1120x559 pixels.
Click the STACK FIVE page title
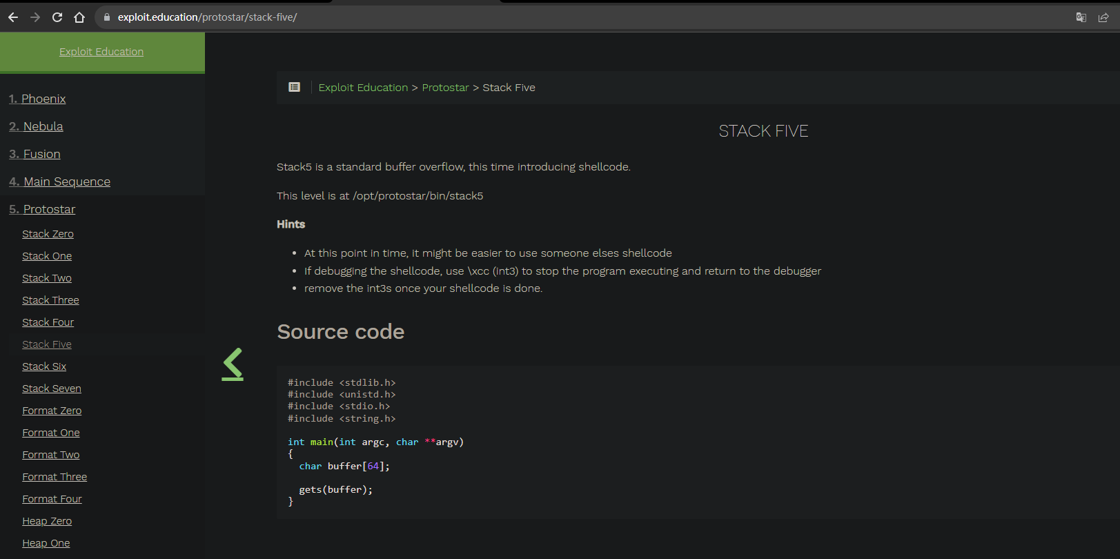point(763,131)
